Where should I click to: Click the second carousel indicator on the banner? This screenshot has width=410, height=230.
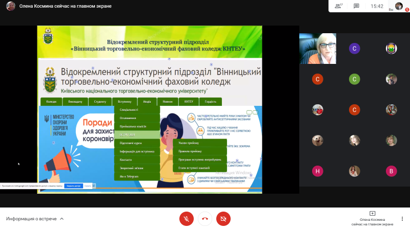pyautogui.click(x=255, y=112)
